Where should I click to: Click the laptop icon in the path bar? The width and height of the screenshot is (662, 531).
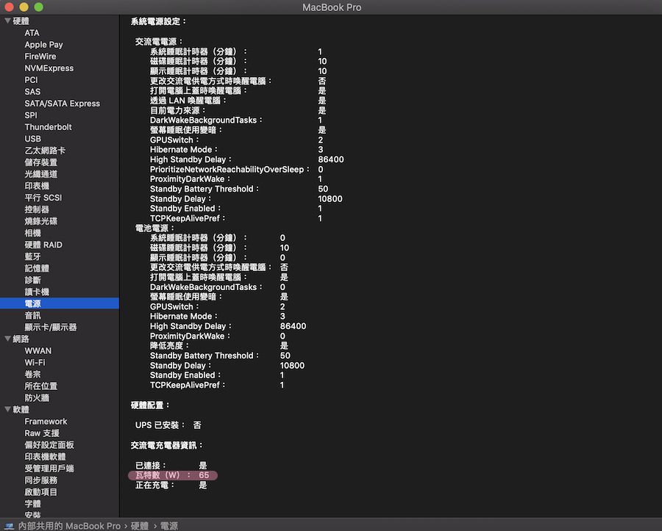[9, 526]
